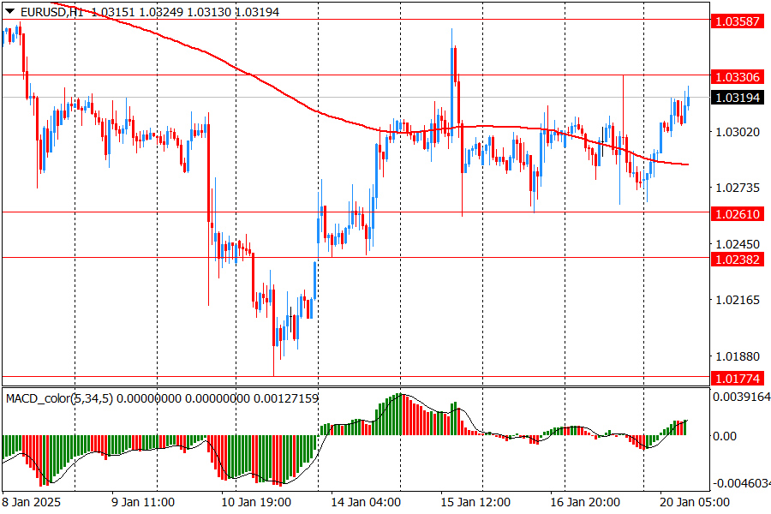Click the 10 Jan 19:00 time label
The height and width of the screenshot is (514, 771).
pyautogui.click(x=257, y=502)
